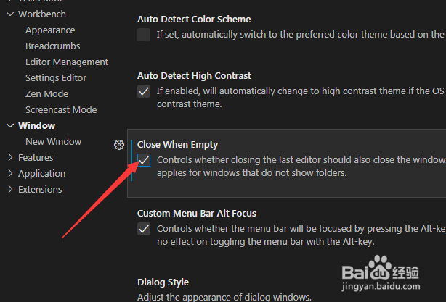Select Settings Editor in the sidebar

coord(56,78)
